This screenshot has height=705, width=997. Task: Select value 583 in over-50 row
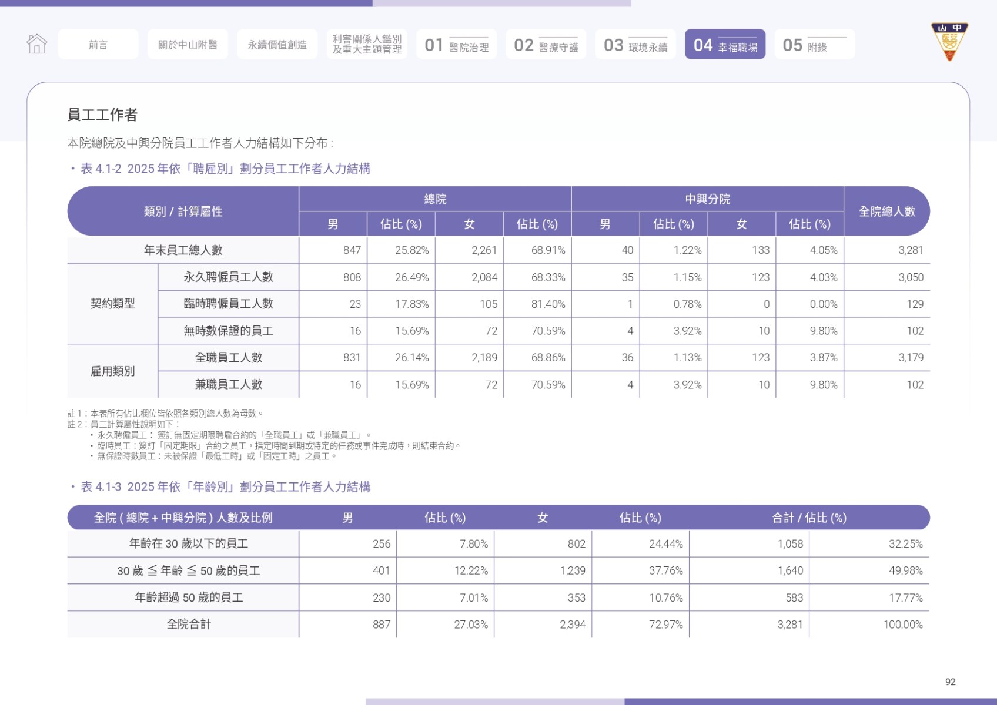point(794,598)
